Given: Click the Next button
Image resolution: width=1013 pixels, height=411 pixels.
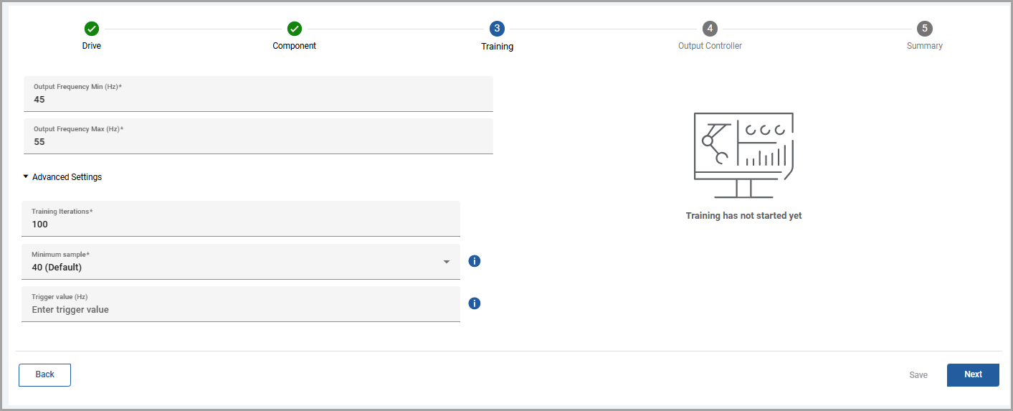Looking at the screenshot, I should click(972, 374).
